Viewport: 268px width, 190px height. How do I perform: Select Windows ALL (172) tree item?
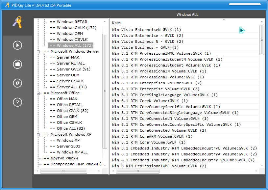tap(71, 45)
